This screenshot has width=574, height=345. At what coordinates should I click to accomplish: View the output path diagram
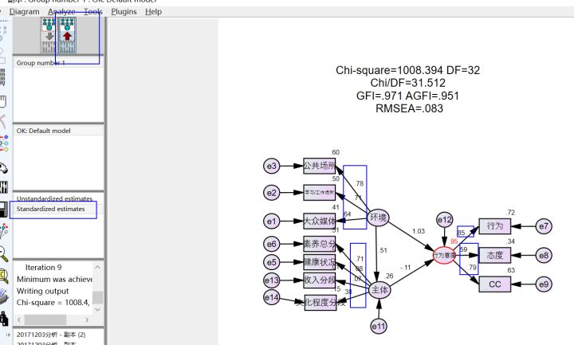(x=67, y=35)
